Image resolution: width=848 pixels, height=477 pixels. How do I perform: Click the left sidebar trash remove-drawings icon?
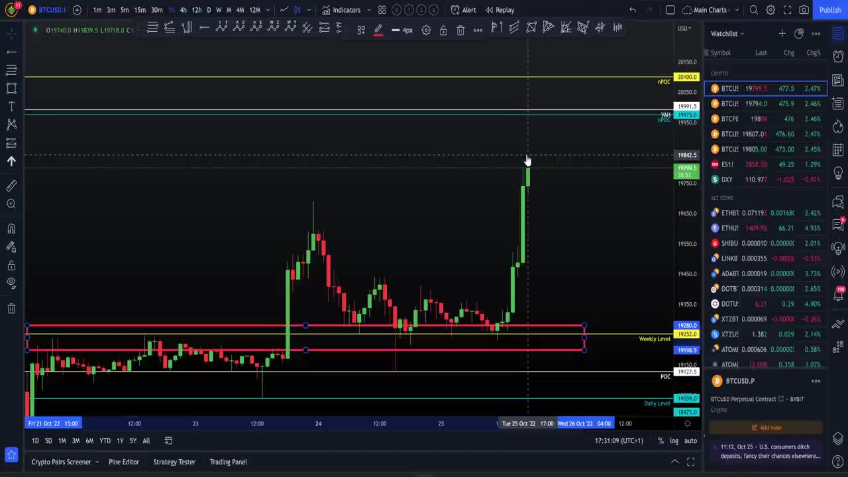pos(11,308)
